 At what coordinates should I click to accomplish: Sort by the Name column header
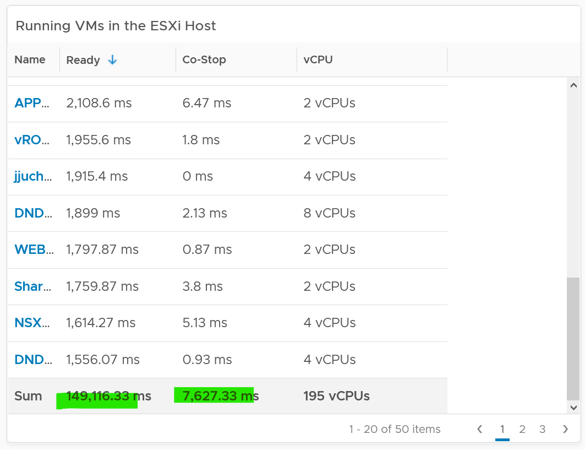point(30,59)
